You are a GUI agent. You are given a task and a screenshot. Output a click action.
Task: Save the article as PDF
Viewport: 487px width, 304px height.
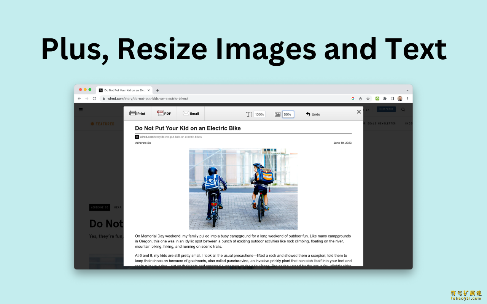tap(164, 113)
